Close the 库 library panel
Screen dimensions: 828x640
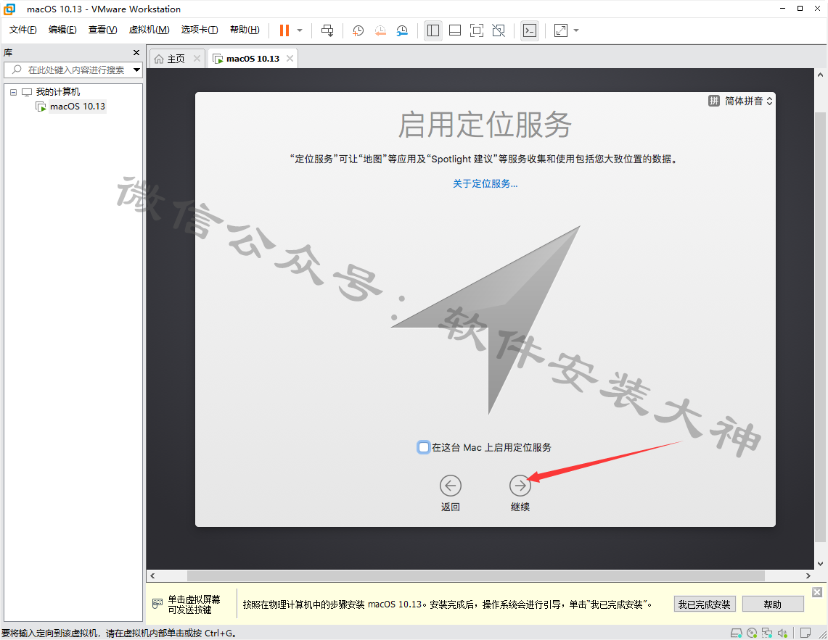point(136,53)
